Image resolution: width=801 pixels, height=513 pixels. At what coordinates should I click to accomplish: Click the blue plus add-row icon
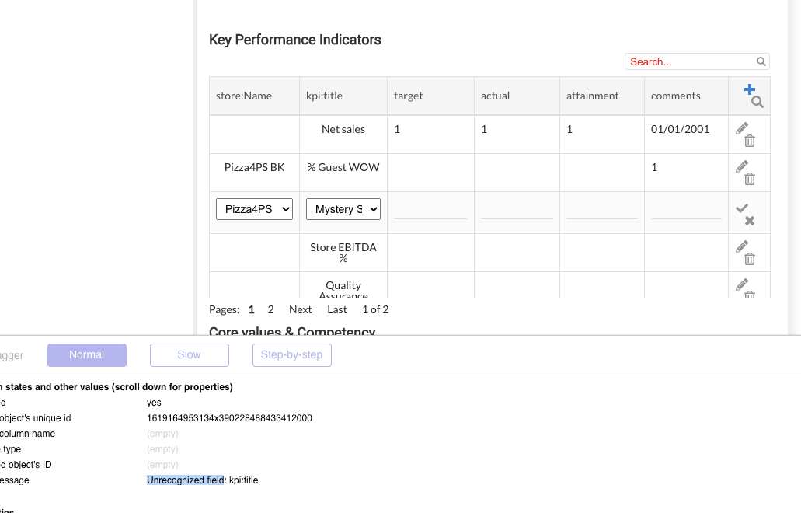click(x=750, y=89)
